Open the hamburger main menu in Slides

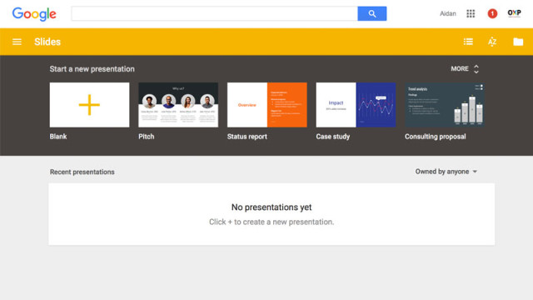coord(17,42)
